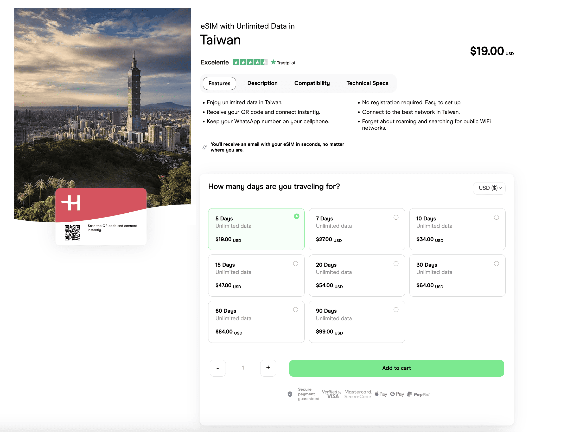Click the green Trustpilot rating stars
The height and width of the screenshot is (432, 561).
coord(250,62)
